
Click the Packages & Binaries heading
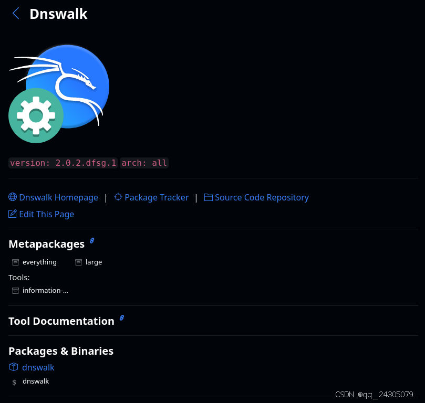coord(61,351)
